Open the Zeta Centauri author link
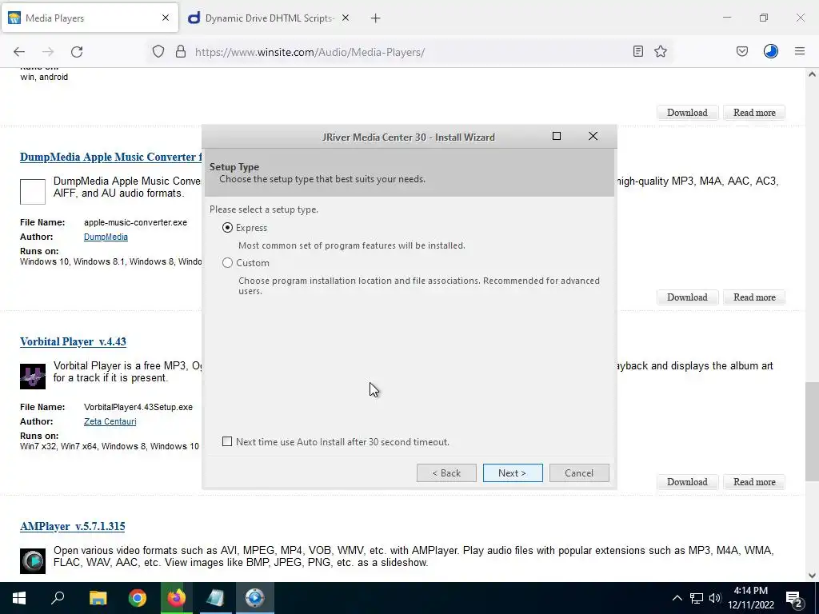Image resolution: width=819 pixels, height=614 pixels. (x=110, y=421)
